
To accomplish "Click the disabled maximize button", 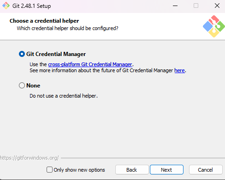I will pyautogui.click(x=196, y=6).
